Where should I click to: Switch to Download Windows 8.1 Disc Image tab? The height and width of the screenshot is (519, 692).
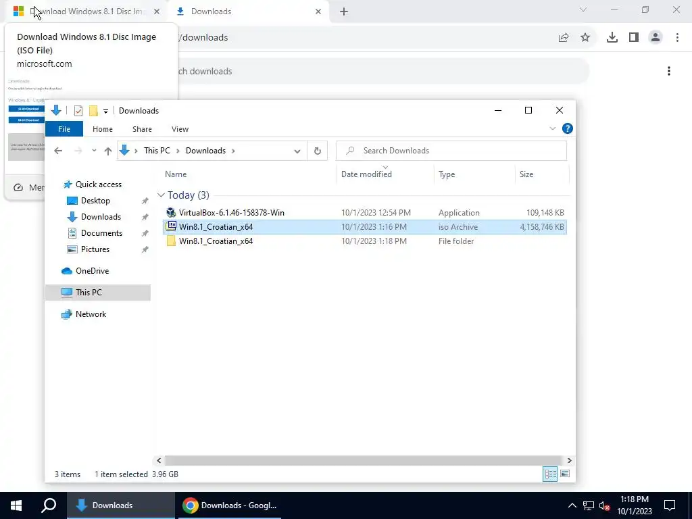click(x=86, y=11)
